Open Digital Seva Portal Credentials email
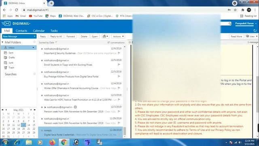 point(81,133)
